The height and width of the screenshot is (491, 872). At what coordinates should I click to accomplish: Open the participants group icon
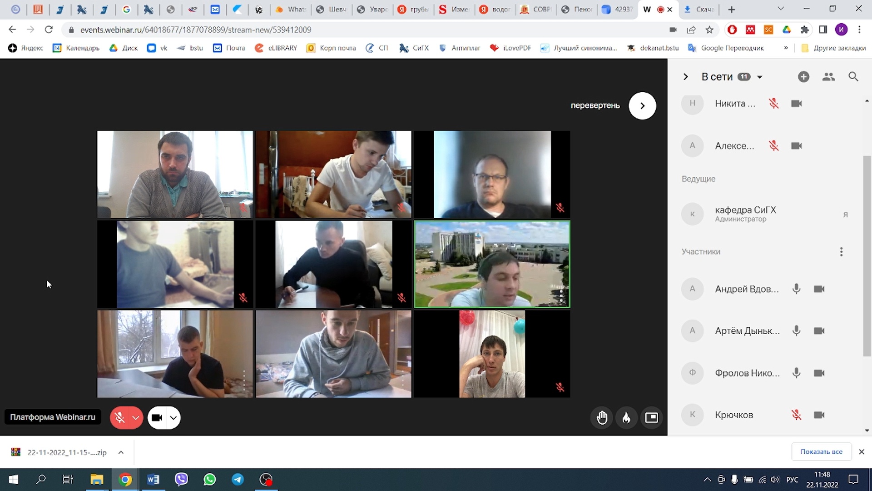(x=828, y=77)
